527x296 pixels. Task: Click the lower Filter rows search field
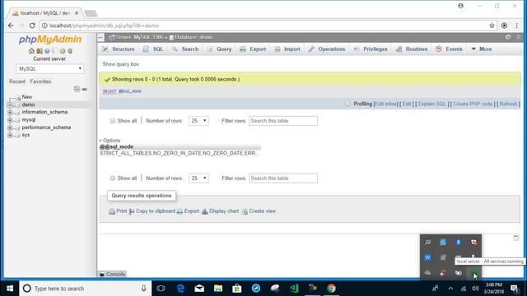283,178
